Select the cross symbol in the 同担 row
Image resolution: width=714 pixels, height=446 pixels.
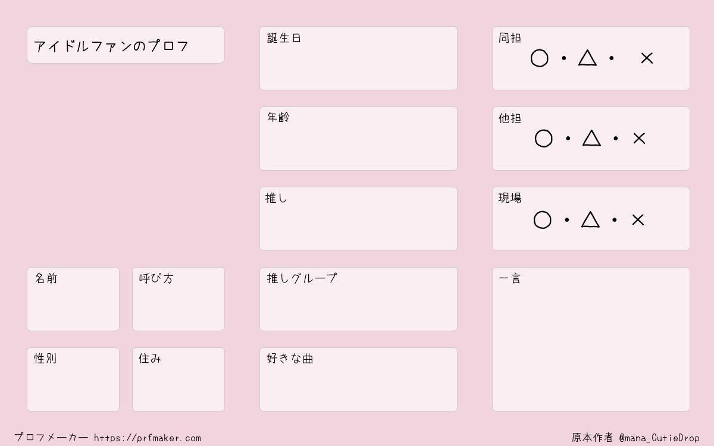[x=647, y=58]
